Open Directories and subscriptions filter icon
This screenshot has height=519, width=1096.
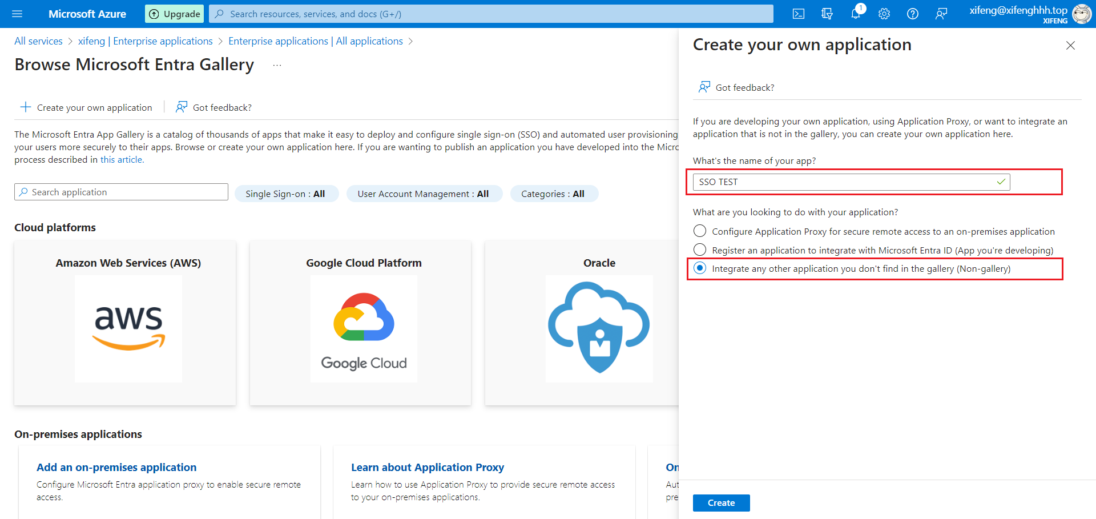827,14
